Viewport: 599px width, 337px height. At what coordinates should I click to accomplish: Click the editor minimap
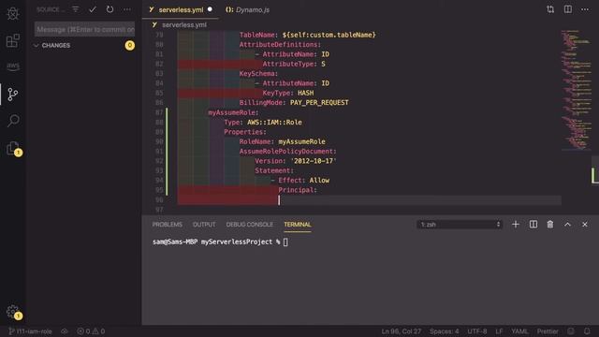[577, 90]
